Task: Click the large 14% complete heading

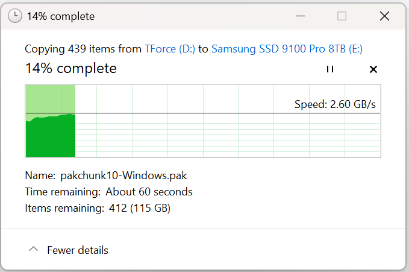Action: [x=70, y=69]
